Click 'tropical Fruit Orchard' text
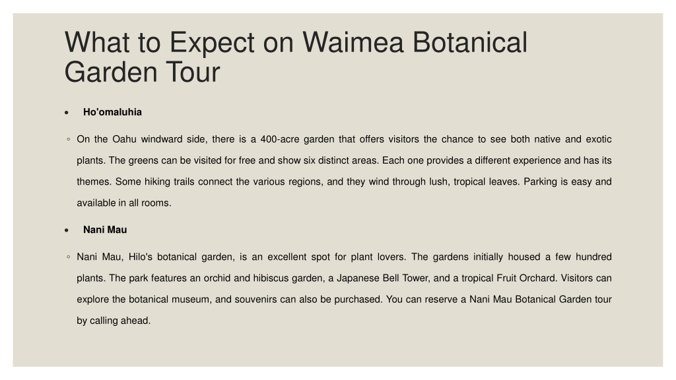 coord(509,278)
